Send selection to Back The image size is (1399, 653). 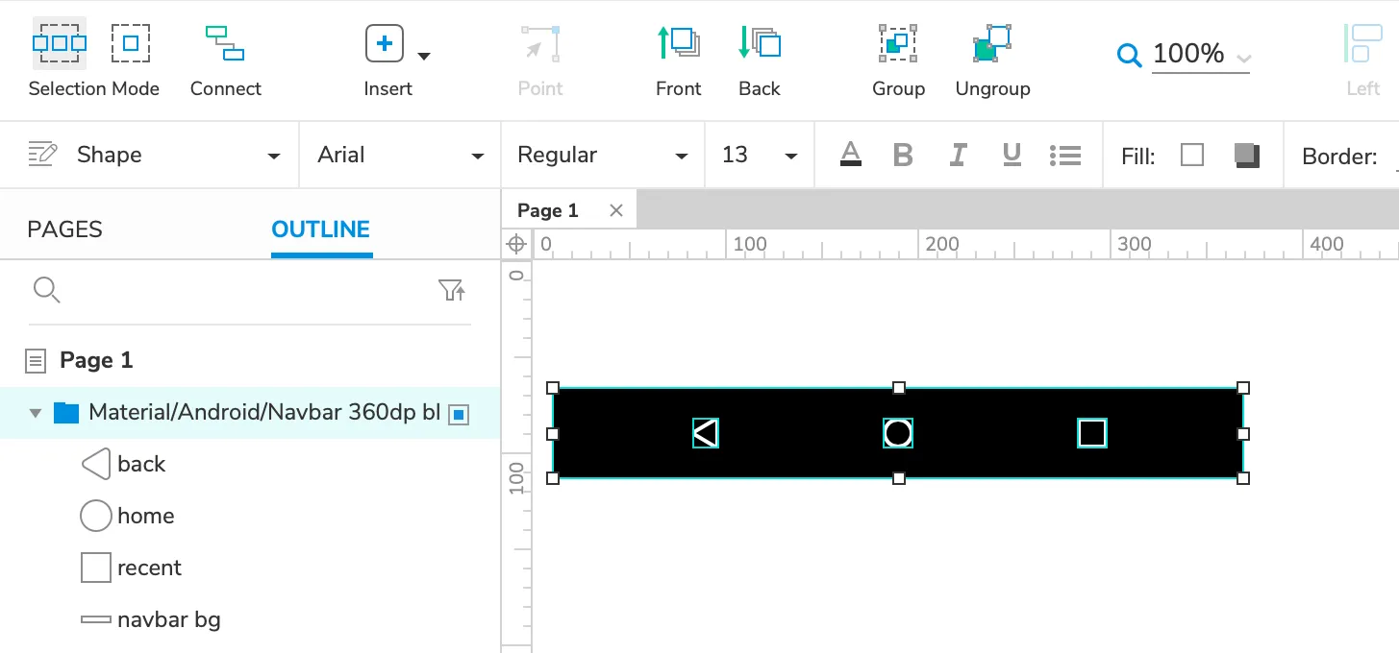pyautogui.click(x=759, y=59)
